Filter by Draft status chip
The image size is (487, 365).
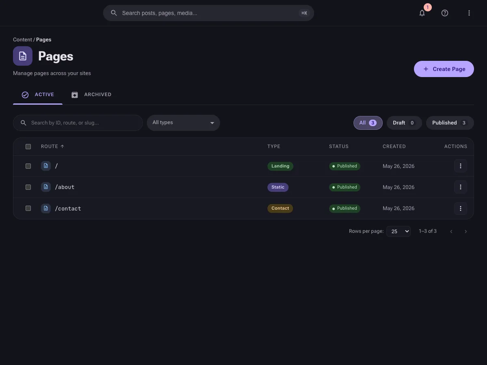tap(404, 123)
